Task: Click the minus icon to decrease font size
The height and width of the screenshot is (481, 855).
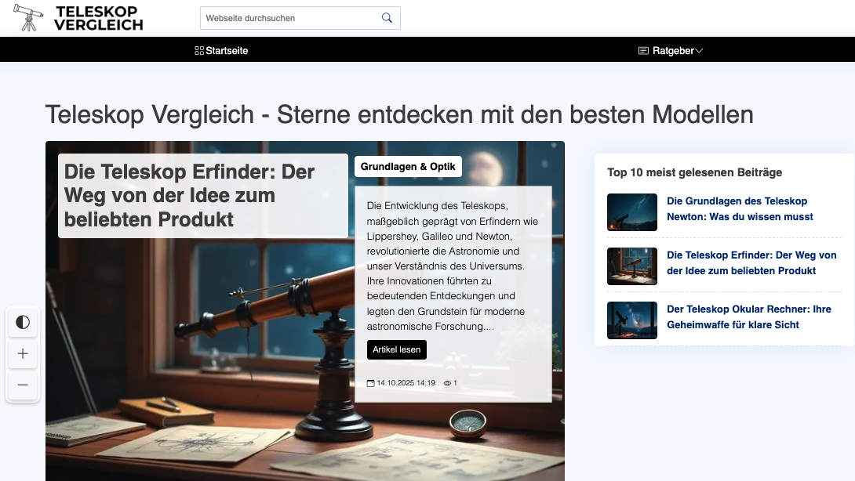Action: click(x=23, y=385)
